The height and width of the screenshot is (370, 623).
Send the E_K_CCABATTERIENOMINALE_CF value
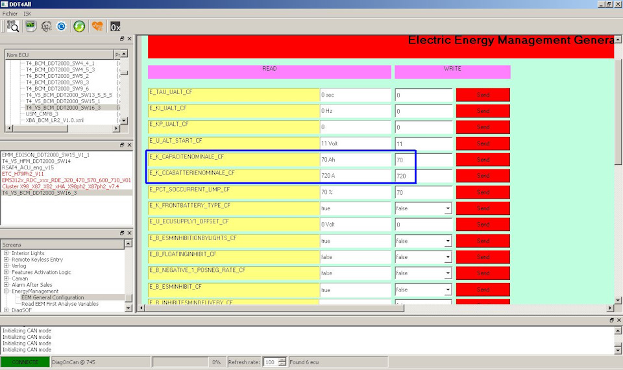(483, 176)
